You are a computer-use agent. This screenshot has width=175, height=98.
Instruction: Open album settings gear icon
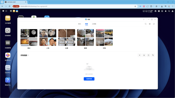tap(150, 24)
